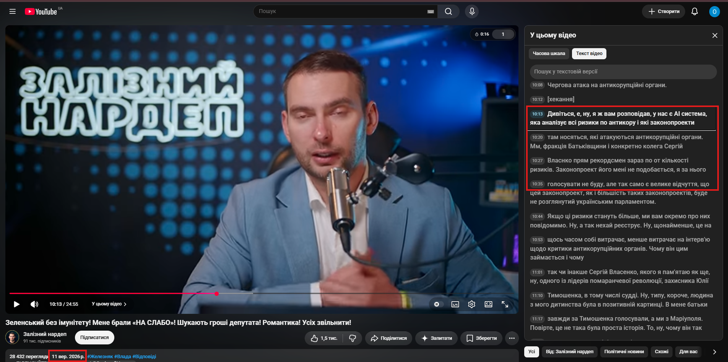Screen dimensions: 728x362
Task: Open the Створити create menu
Action: click(663, 11)
